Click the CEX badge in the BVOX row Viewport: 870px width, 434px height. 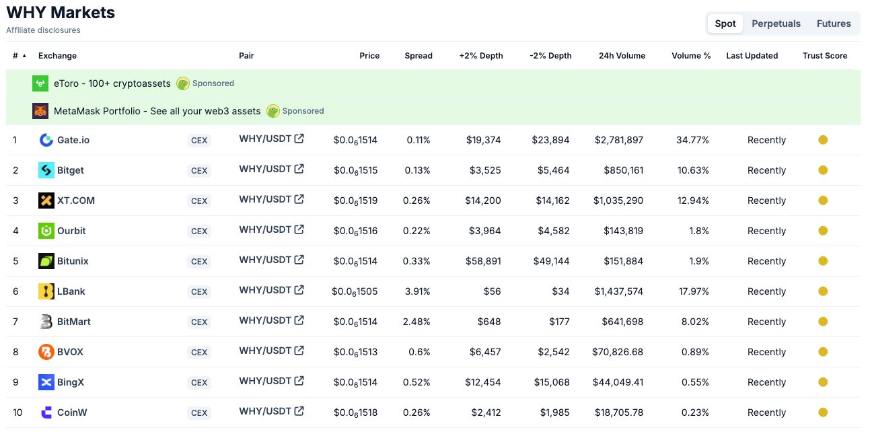(x=199, y=352)
